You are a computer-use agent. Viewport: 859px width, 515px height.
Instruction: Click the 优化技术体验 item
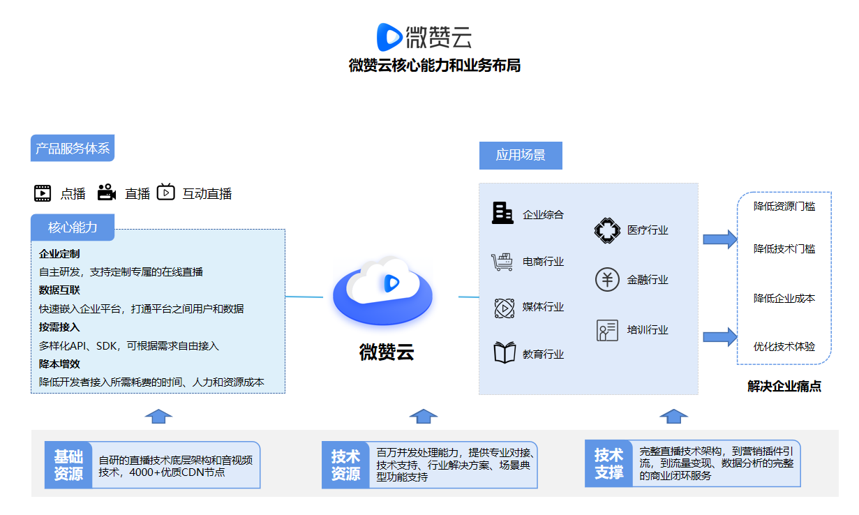pyautogui.click(x=784, y=347)
